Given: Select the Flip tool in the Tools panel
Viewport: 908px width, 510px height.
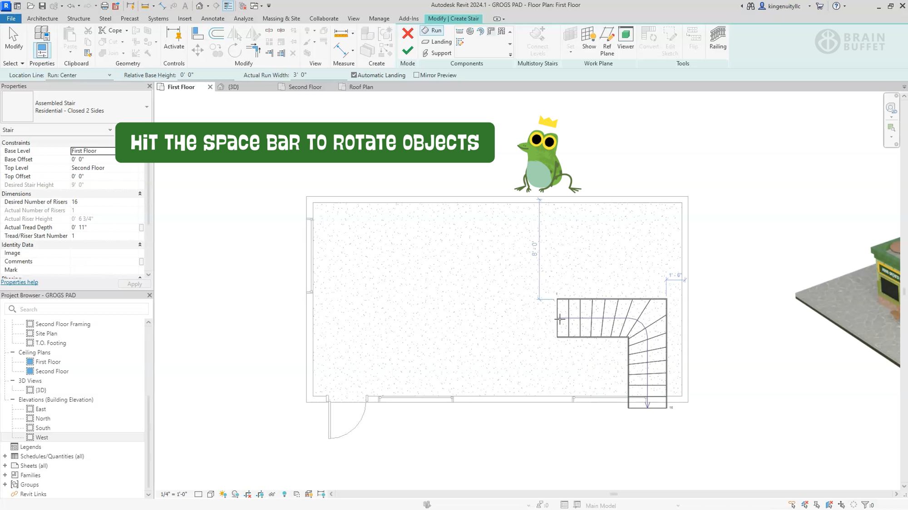Looking at the screenshot, I should pos(693,39).
